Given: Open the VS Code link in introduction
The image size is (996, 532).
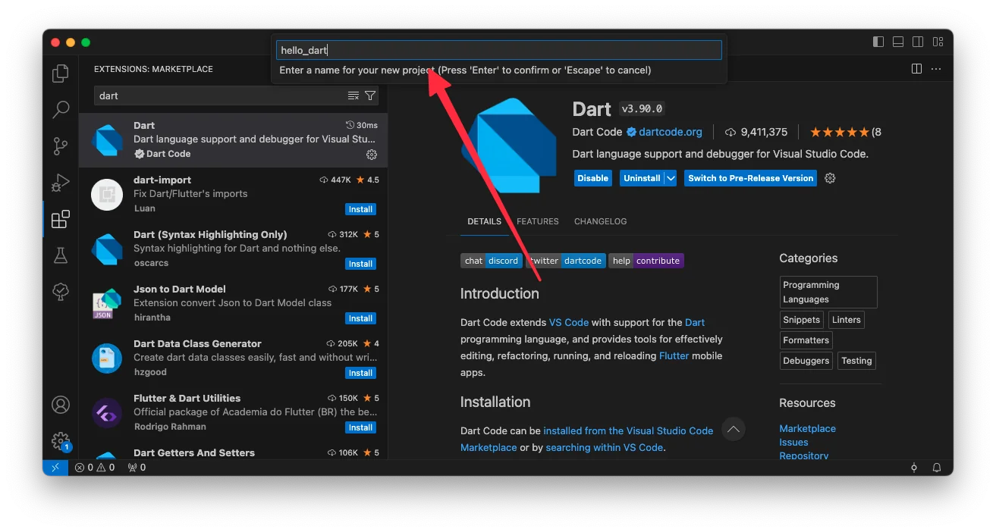Looking at the screenshot, I should tap(569, 322).
